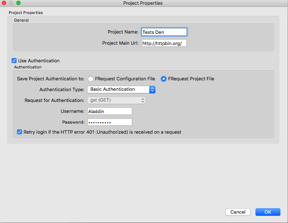Click the green zoom window button

pos(18,3)
